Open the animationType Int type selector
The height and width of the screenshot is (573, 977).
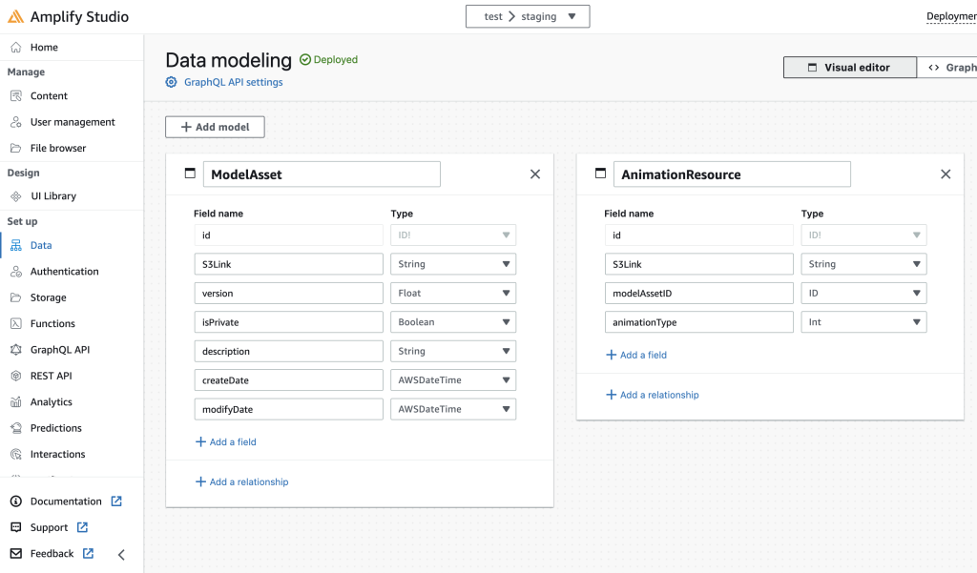863,321
